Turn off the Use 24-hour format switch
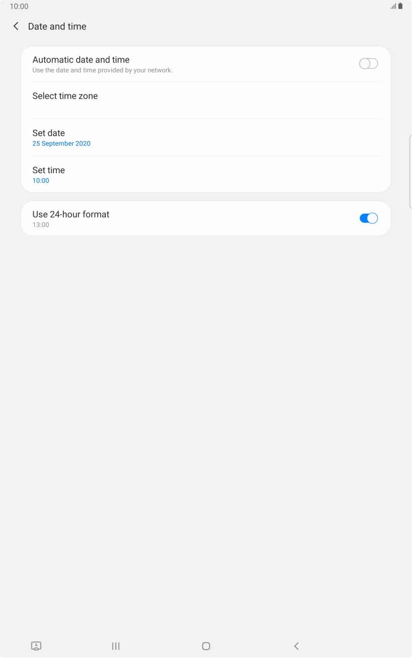412x658 pixels. click(x=368, y=218)
